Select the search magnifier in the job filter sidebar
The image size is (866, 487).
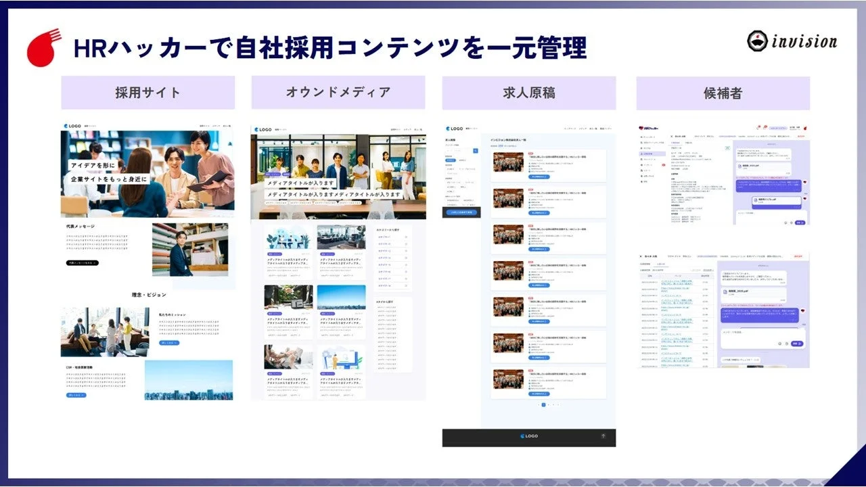[475, 151]
